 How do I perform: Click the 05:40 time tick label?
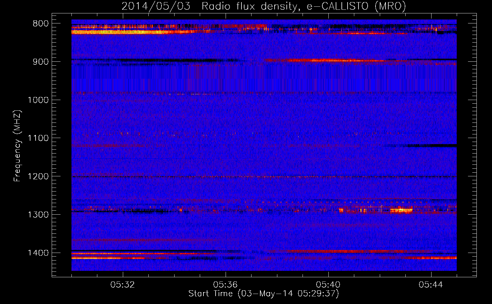pos(328,285)
